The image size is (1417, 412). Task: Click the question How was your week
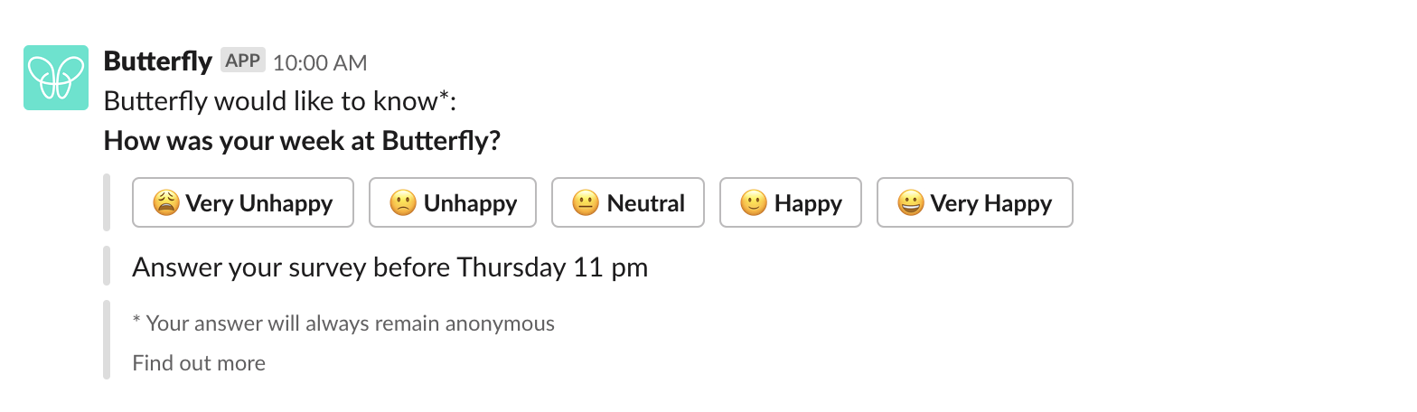[302, 141]
